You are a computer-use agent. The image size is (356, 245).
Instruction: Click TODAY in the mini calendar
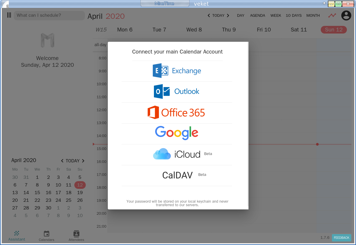pyautogui.click(x=73, y=161)
